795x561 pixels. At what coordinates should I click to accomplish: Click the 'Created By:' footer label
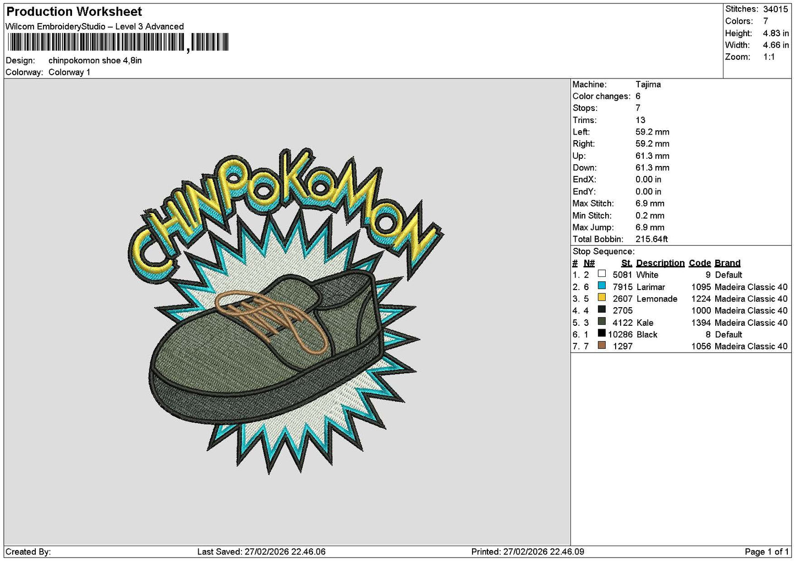coord(28,552)
